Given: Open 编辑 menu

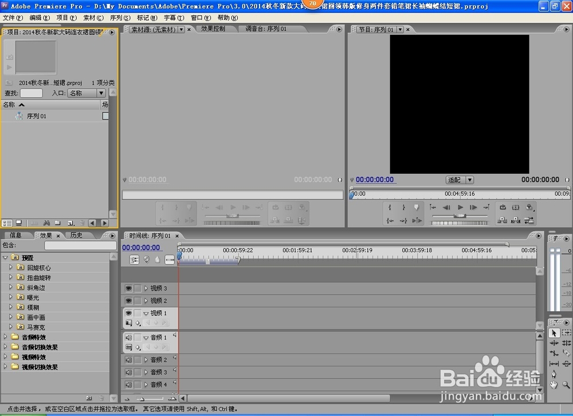Looking at the screenshot, I should point(40,18).
